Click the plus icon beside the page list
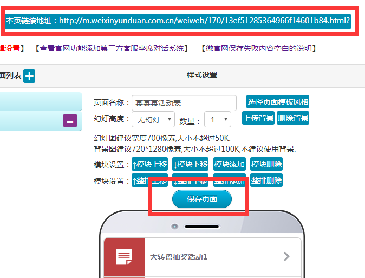This screenshot has height=278, width=365. (x=29, y=76)
